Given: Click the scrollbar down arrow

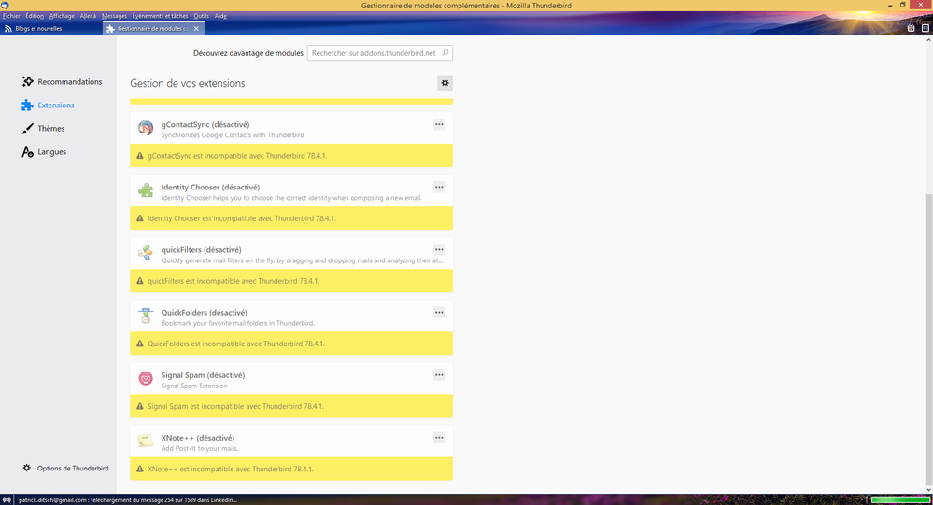Looking at the screenshot, I should pos(929,489).
